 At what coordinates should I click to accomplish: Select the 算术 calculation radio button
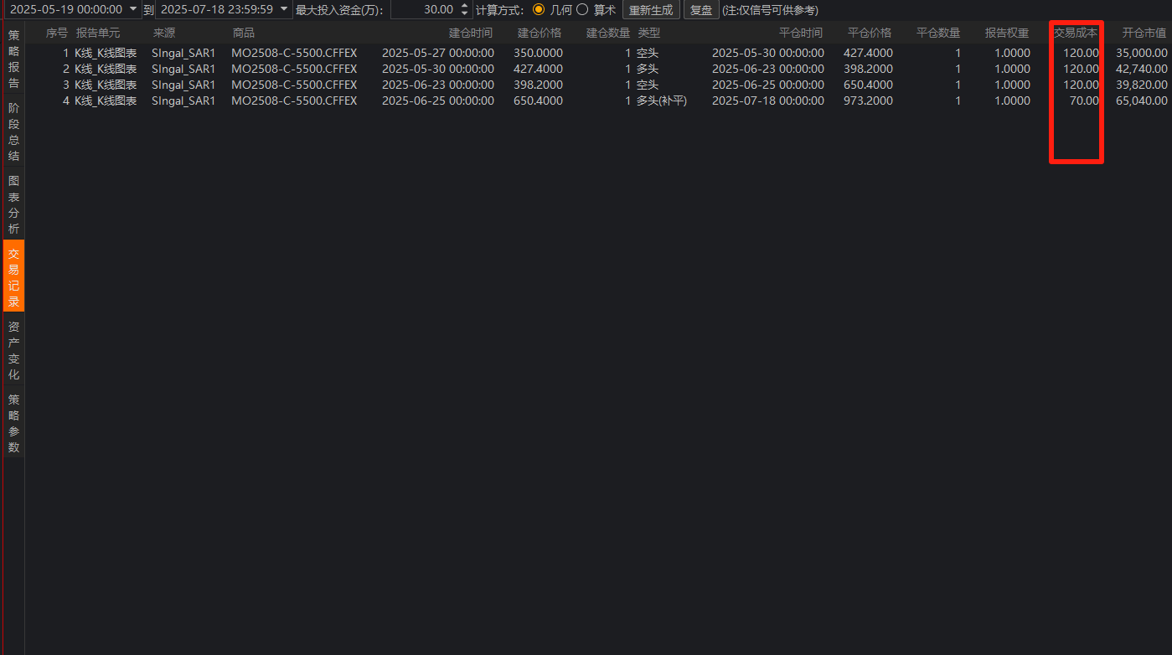[x=582, y=10]
